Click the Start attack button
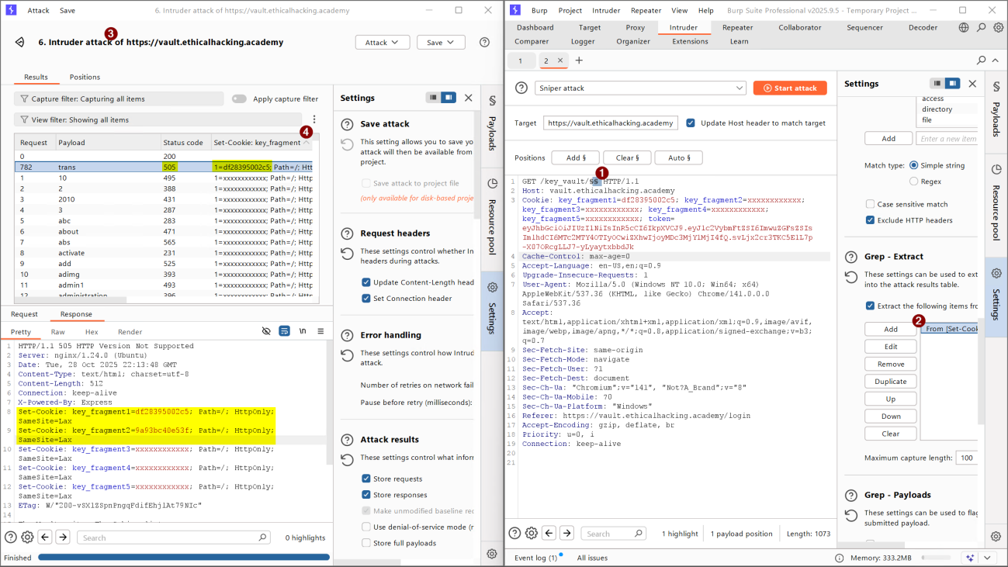 point(789,88)
